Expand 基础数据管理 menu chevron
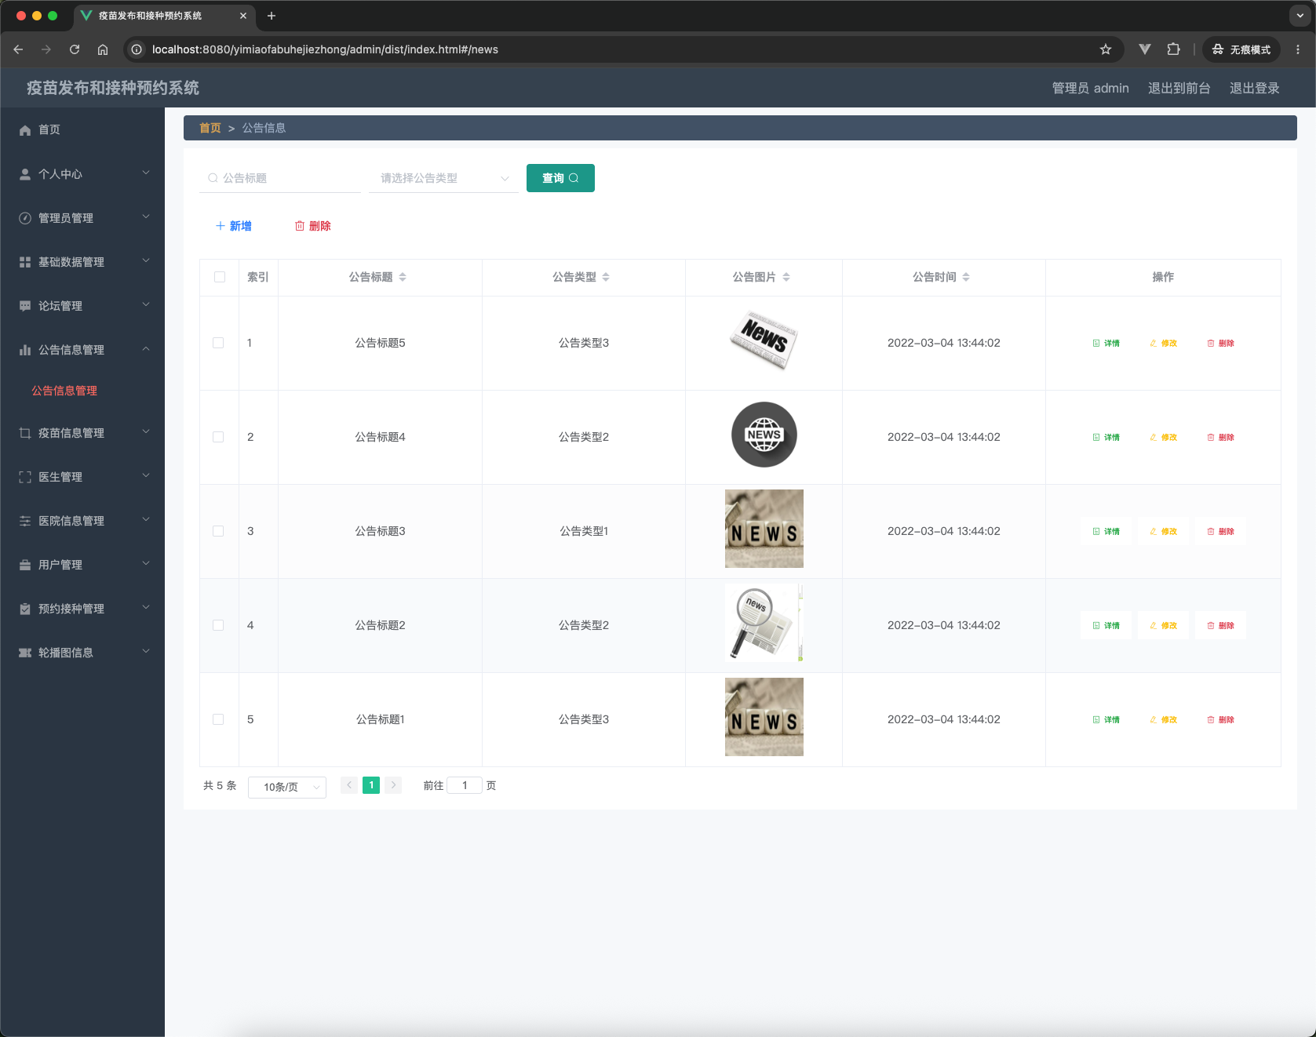This screenshot has height=1037, width=1316. [x=146, y=261]
